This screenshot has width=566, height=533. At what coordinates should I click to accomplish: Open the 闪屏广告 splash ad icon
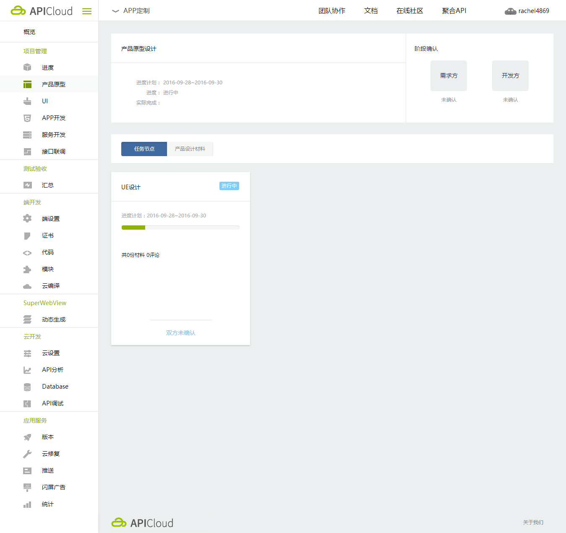[27, 487]
